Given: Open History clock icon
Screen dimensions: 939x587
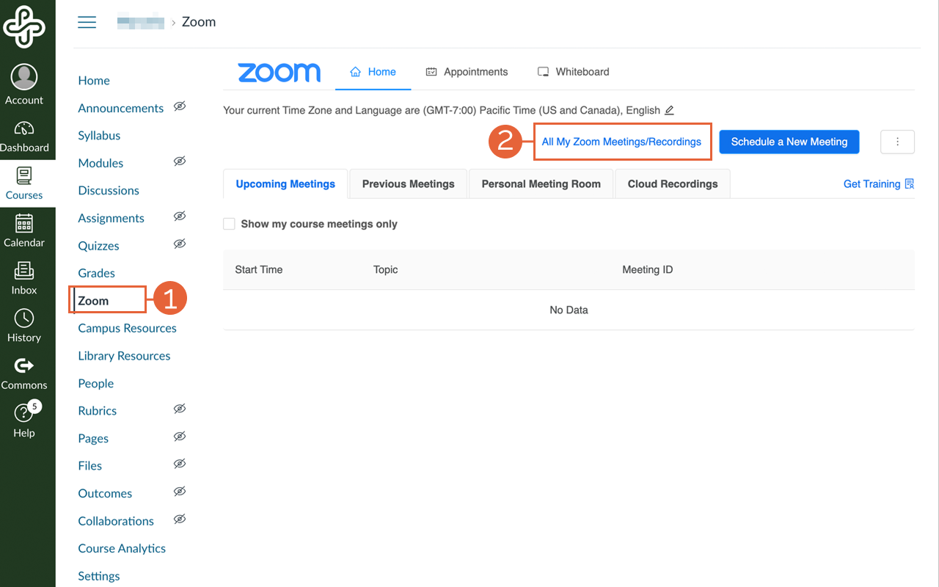Looking at the screenshot, I should [x=24, y=318].
